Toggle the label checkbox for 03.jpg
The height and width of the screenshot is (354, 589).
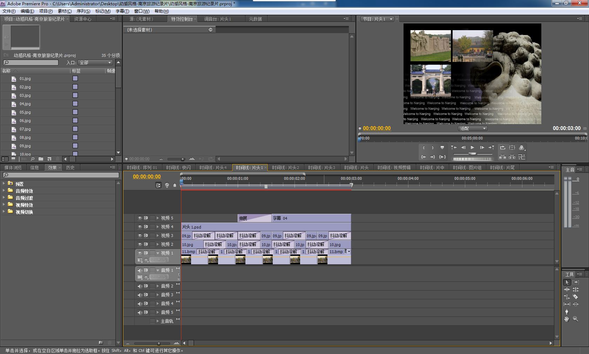(x=75, y=95)
